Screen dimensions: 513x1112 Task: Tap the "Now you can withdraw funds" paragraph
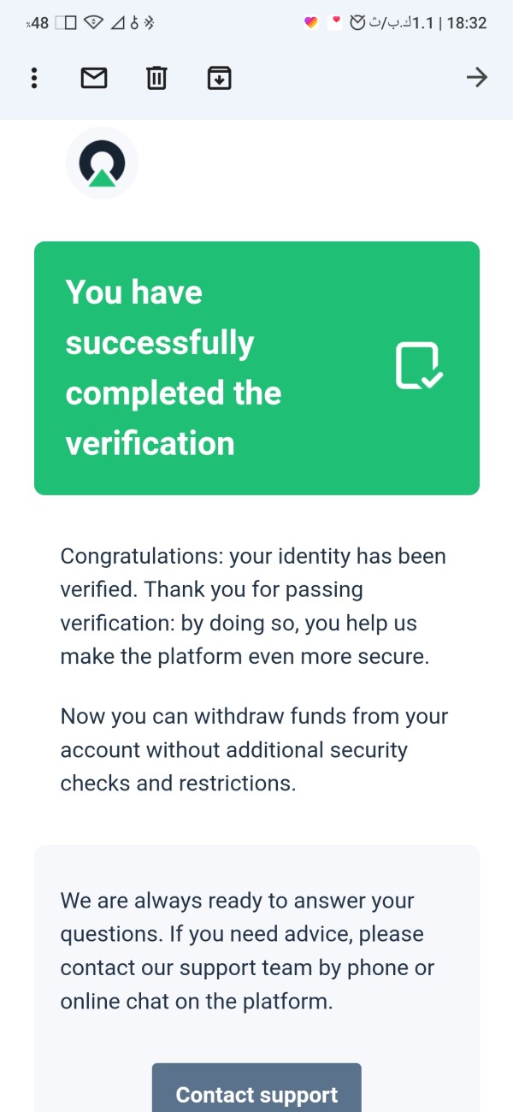(x=254, y=749)
